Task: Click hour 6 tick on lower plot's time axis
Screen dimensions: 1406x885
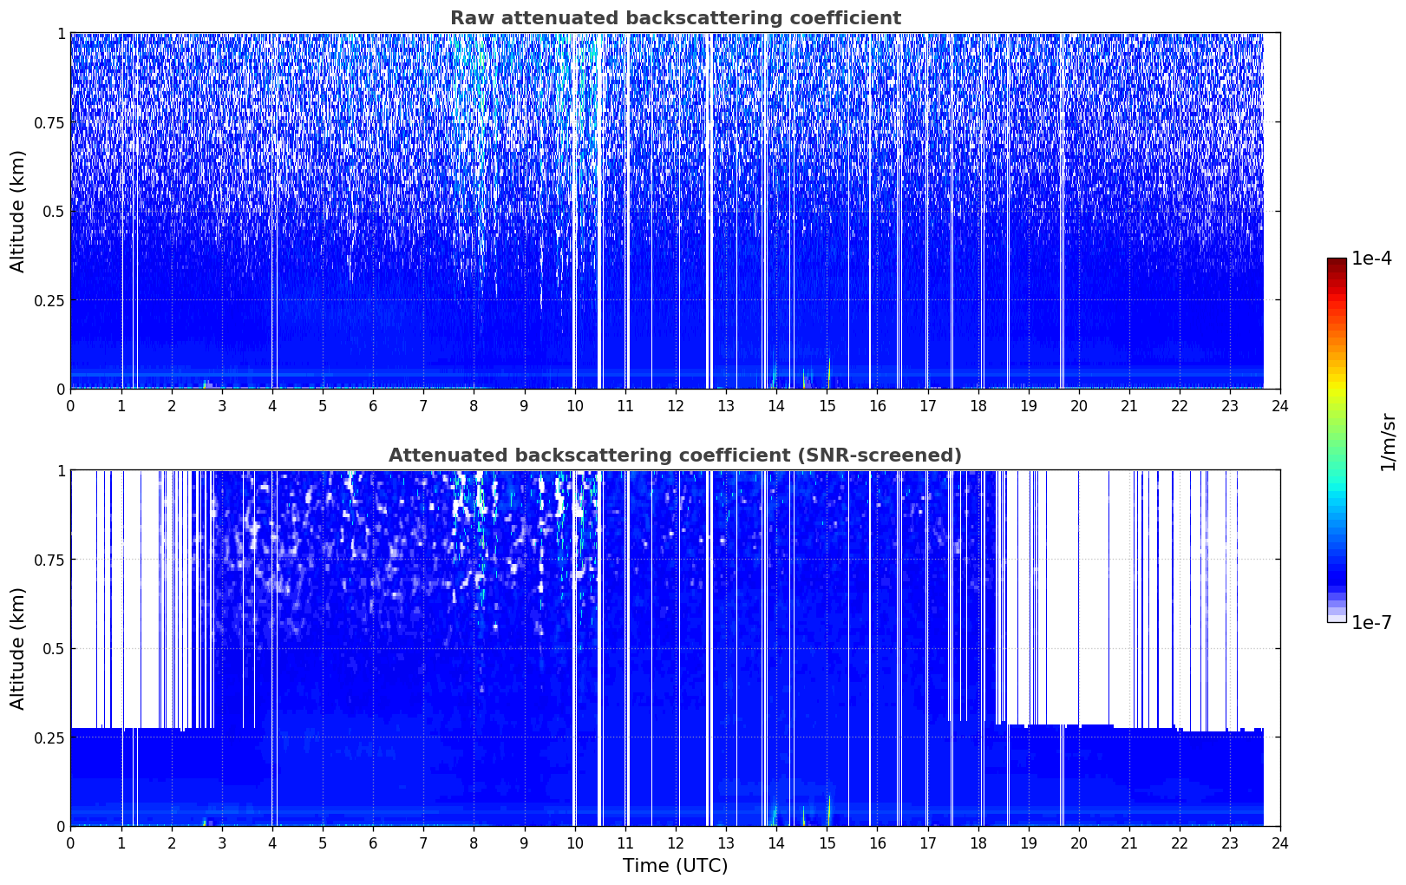Action: coord(373,842)
